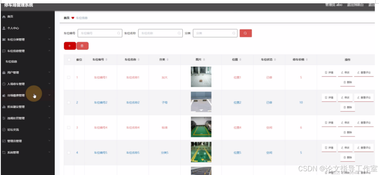
Task: Go to 首页 via the breadcrumb
Action: coord(67,18)
